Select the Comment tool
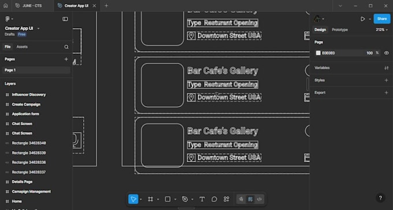The width and height of the screenshot is (393, 210). 214,199
